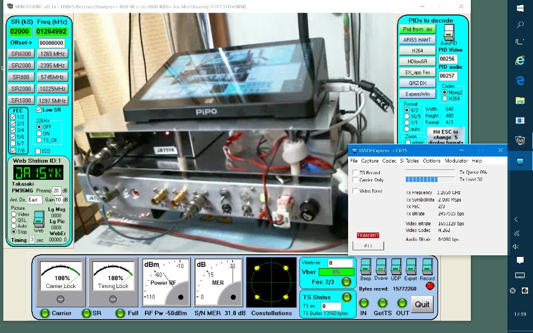Flip the Record switch
The height and width of the screenshot is (333, 533).
[428, 267]
